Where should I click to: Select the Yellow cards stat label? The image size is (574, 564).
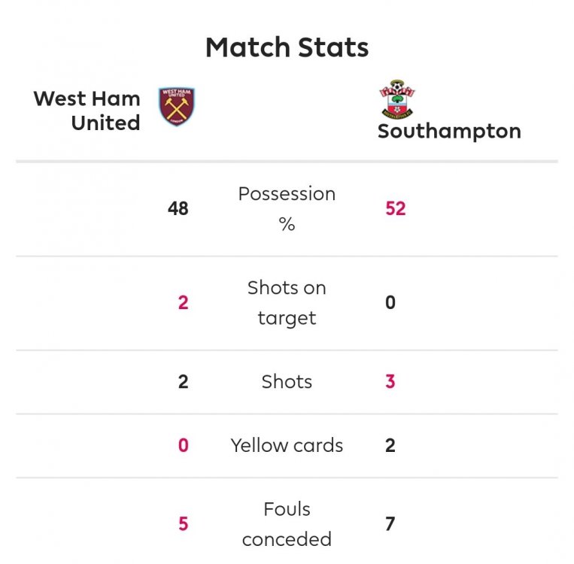[x=287, y=445]
